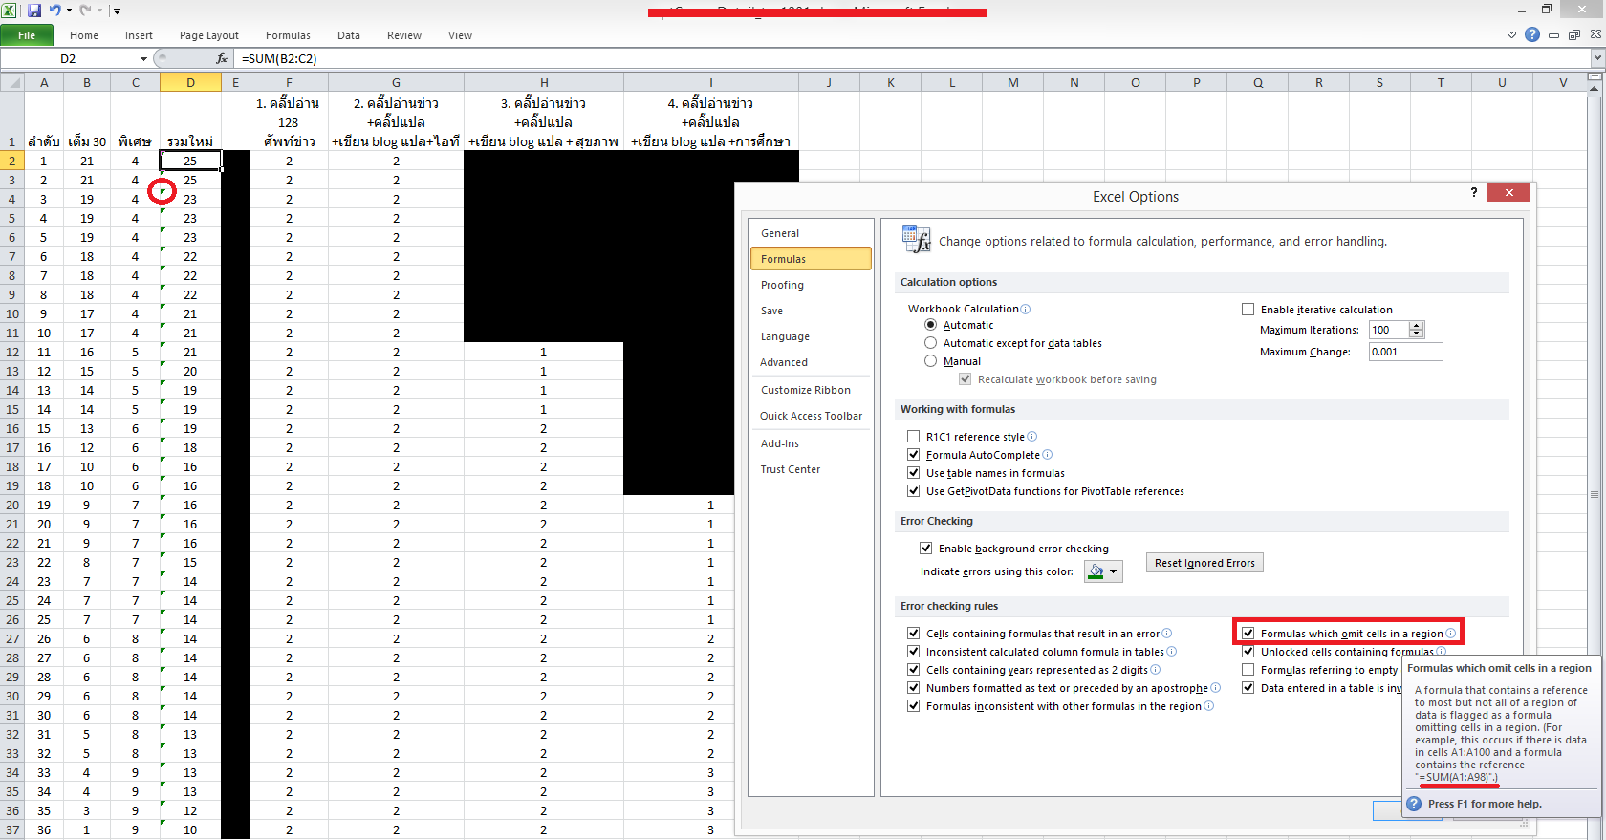Open the Trust Center options category
This screenshot has height=840, width=1606.
point(790,469)
